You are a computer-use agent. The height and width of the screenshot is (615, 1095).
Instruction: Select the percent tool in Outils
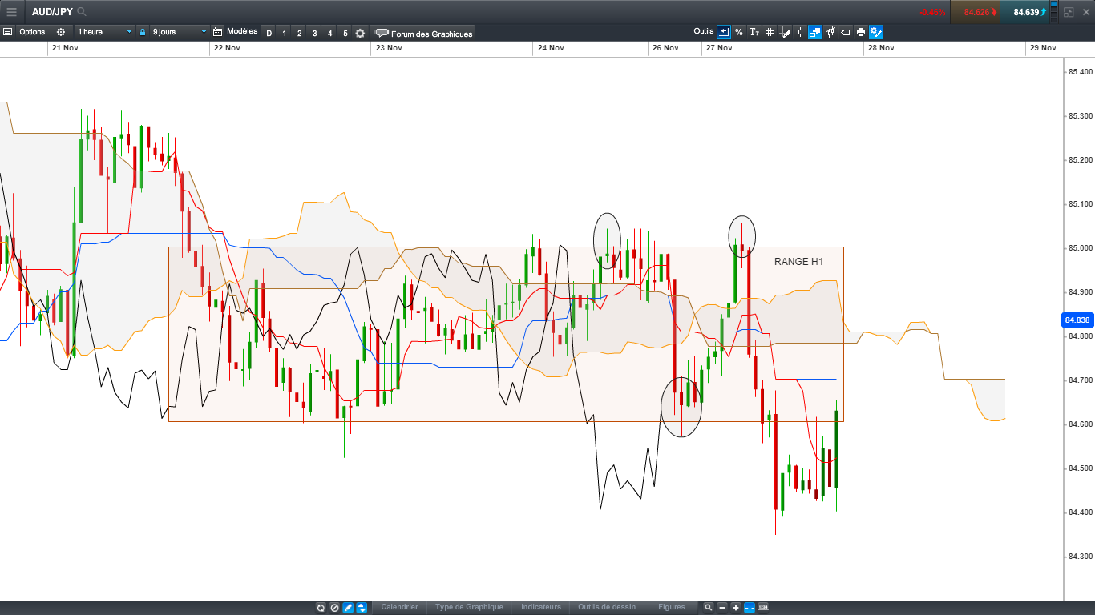click(738, 32)
